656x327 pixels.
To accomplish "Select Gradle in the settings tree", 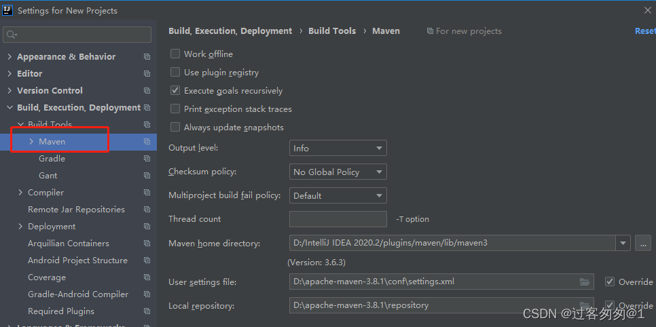I will coord(52,159).
